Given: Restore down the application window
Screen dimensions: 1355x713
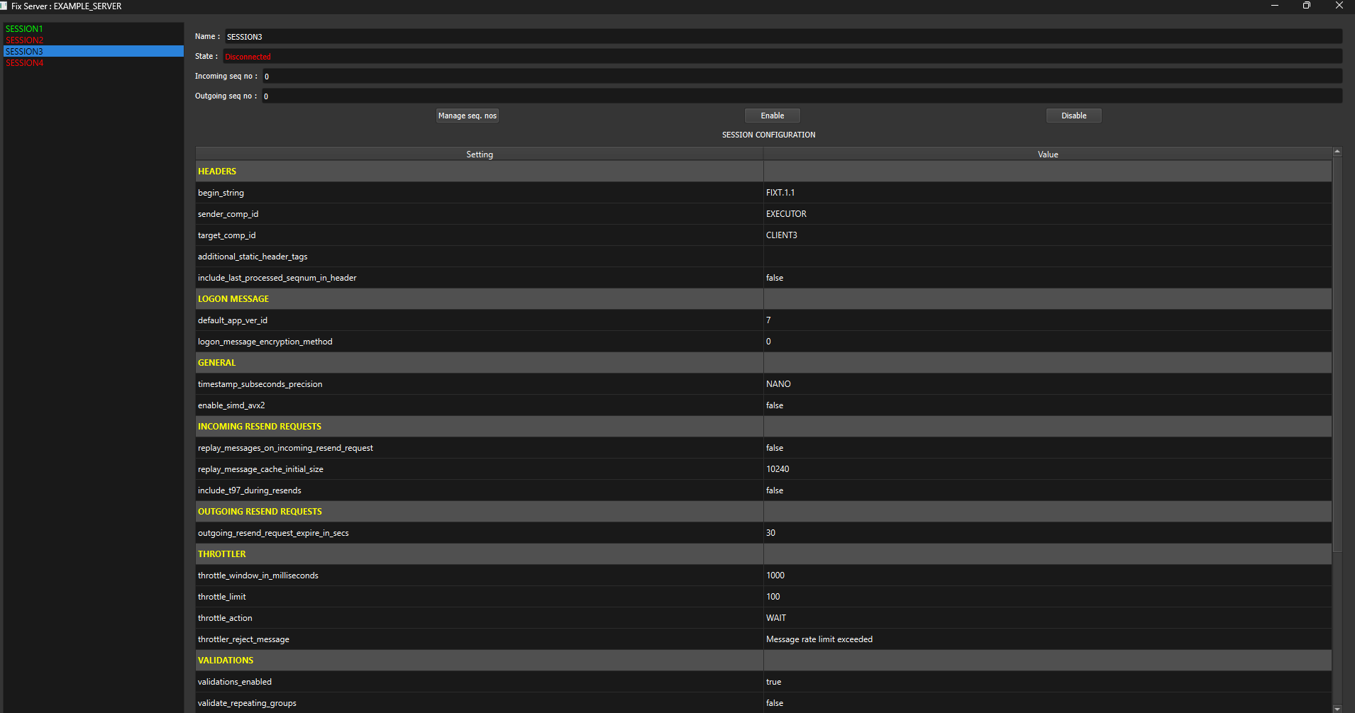Looking at the screenshot, I should [1306, 6].
